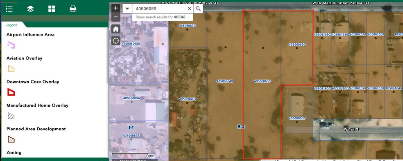The image size is (403, 161).
Task: Click the R-3 zoning label
Action: pyautogui.click(x=240, y=126)
